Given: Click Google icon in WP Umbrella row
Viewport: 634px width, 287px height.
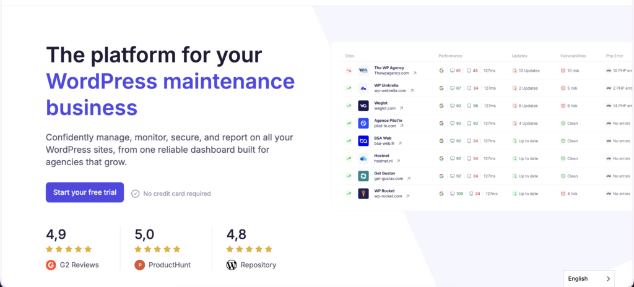Looking at the screenshot, I should click(x=441, y=88).
